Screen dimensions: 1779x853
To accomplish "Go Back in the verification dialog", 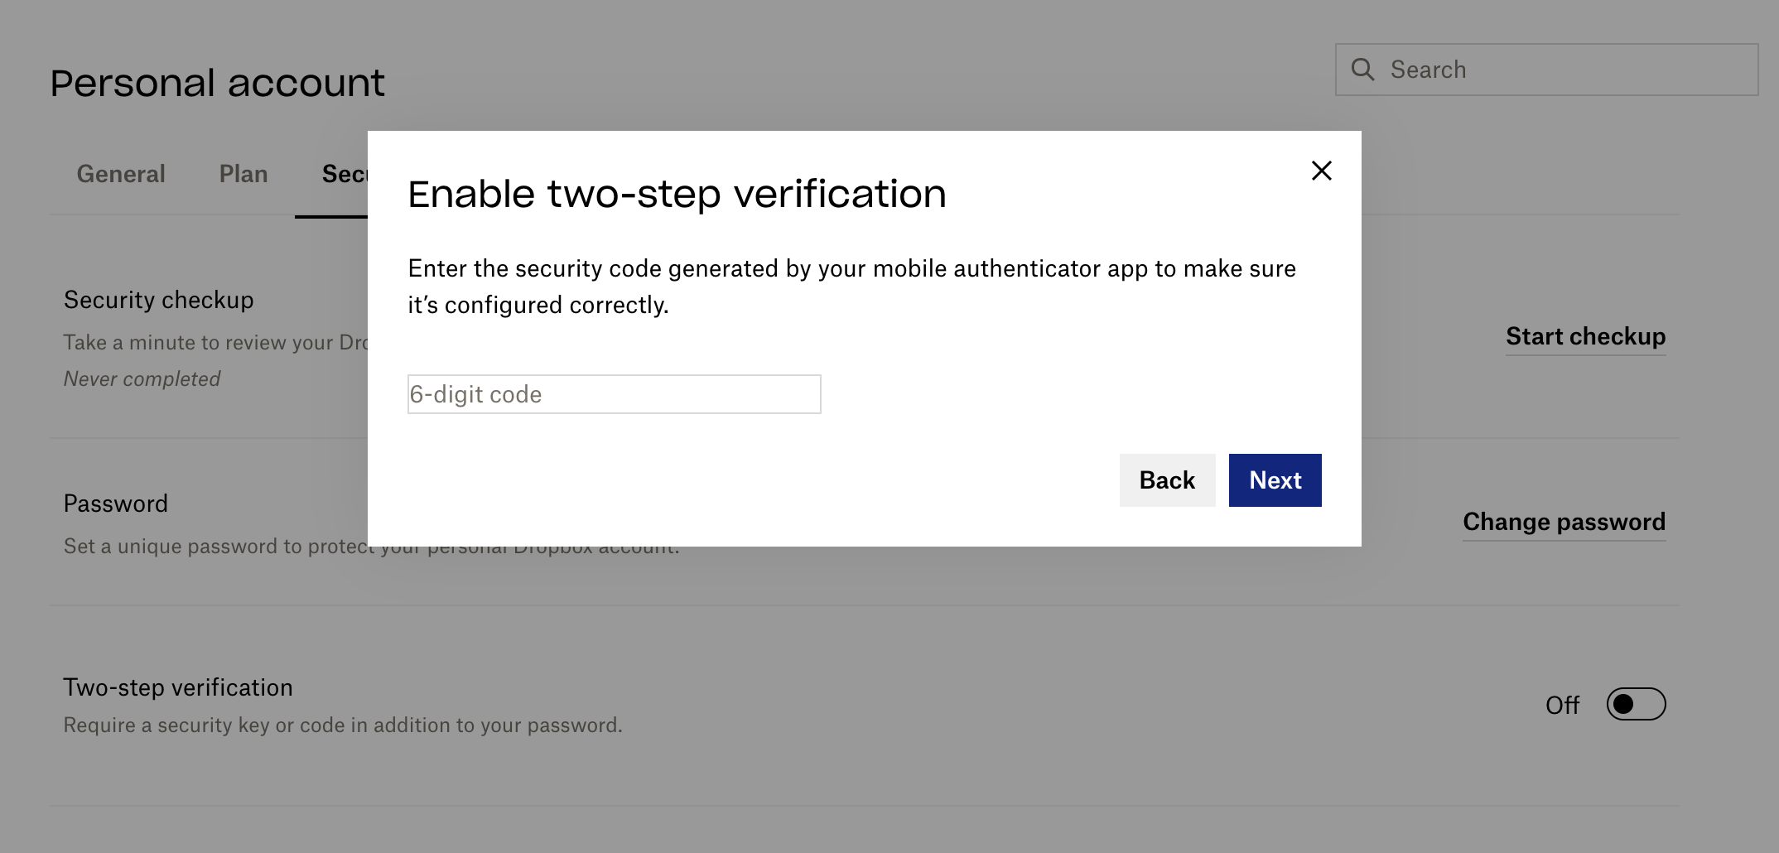I will (1167, 480).
